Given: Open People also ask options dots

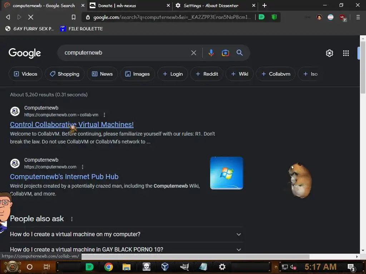Looking at the screenshot, I should click(x=72, y=219).
